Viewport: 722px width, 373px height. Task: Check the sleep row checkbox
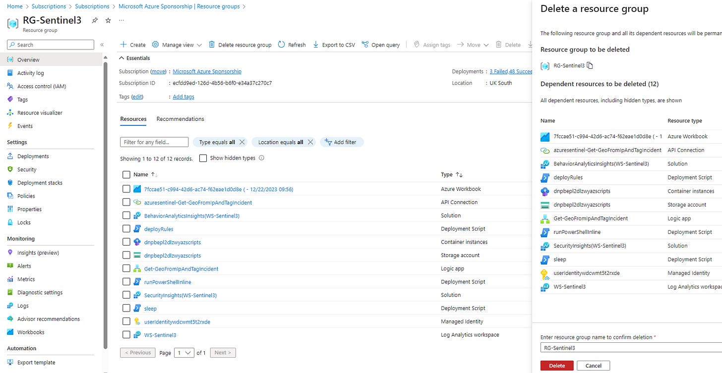126,308
